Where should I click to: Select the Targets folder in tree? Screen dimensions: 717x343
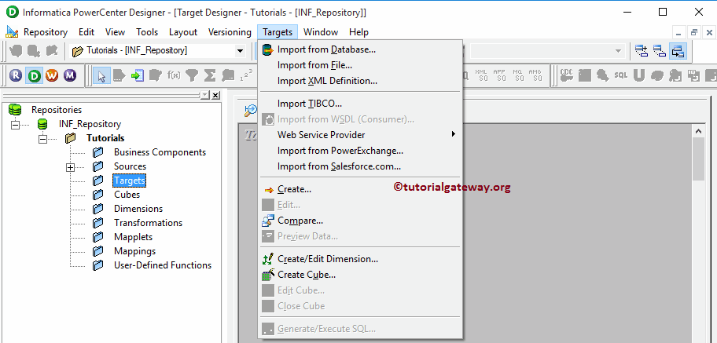pyautogui.click(x=130, y=181)
